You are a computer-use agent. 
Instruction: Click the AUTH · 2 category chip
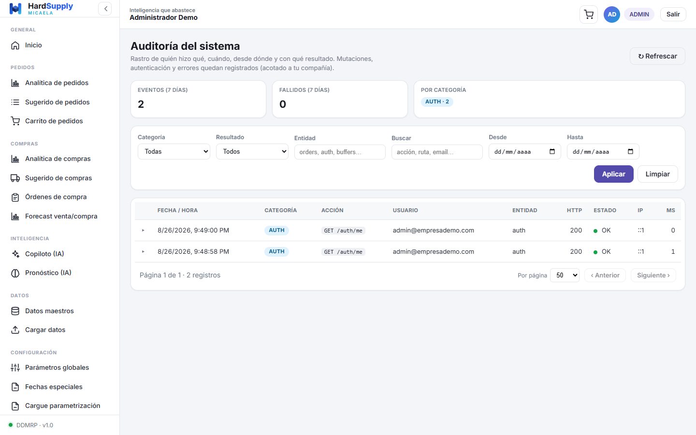point(437,101)
